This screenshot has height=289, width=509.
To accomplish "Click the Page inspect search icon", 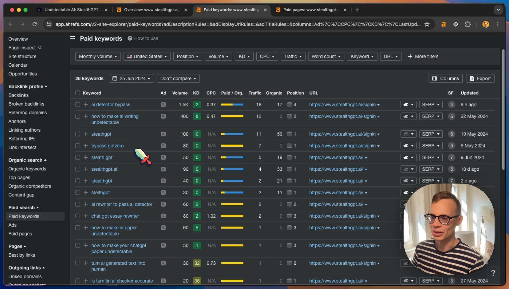I will pyautogui.click(x=40, y=48).
